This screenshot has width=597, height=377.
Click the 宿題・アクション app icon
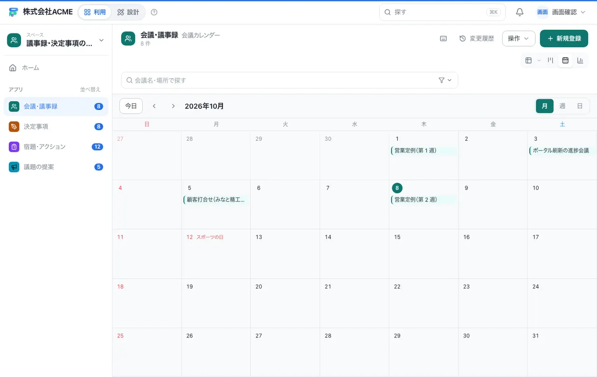coord(14,147)
